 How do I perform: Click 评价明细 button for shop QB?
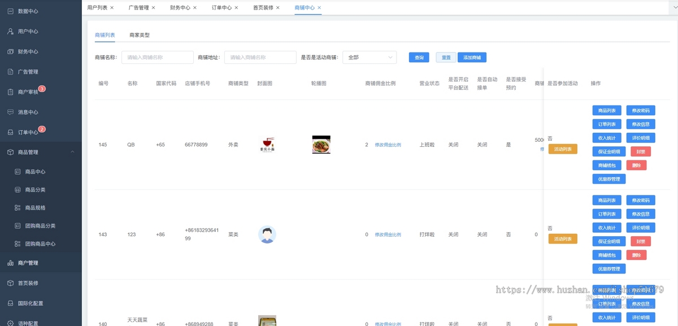click(641, 138)
